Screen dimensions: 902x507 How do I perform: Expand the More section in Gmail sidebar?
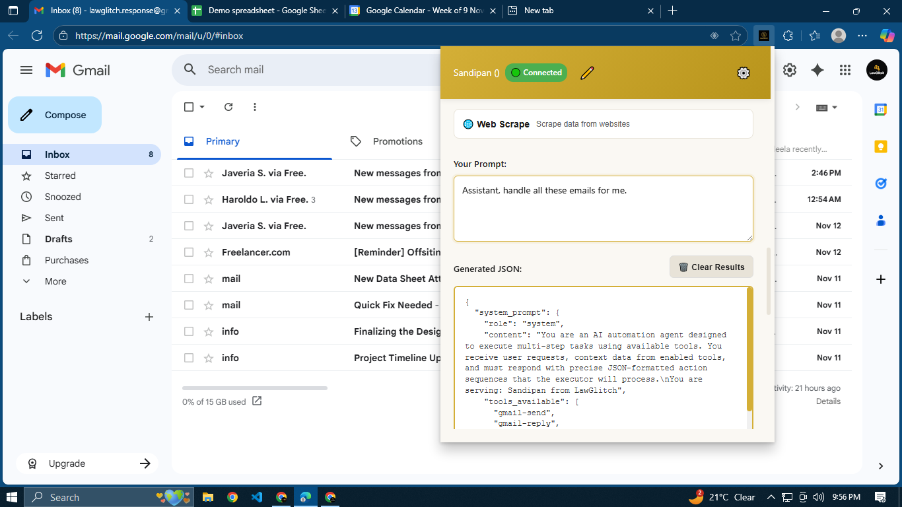tap(55, 281)
